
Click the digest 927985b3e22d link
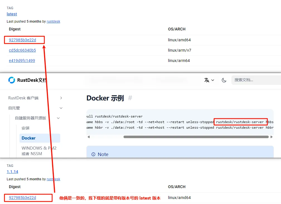point(23,40)
